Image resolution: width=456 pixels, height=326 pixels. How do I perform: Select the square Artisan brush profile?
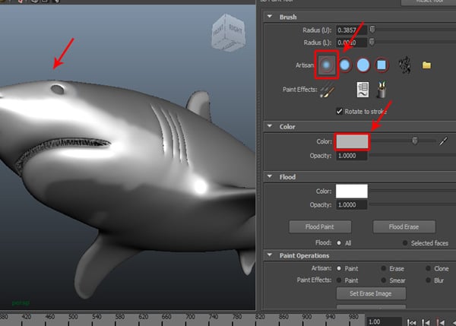(x=382, y=65)
